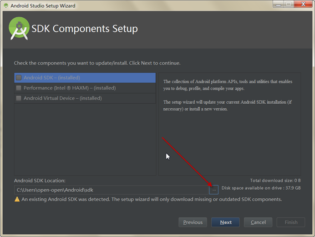
Task: Close the Android Studio Setup Wizard
Action: pos(303,5)
